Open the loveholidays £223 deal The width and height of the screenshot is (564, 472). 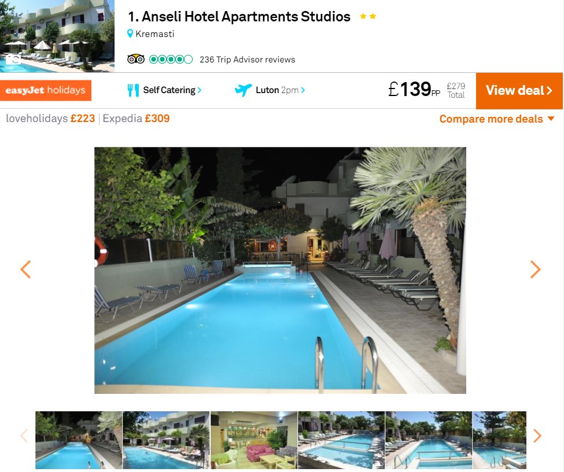(x=50, y=119)
